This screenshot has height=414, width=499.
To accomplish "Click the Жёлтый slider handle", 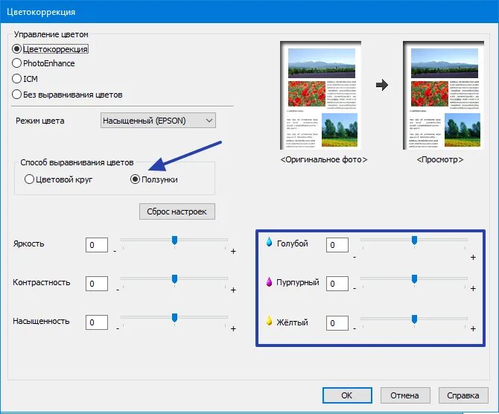I will click(x=414, y=319).
